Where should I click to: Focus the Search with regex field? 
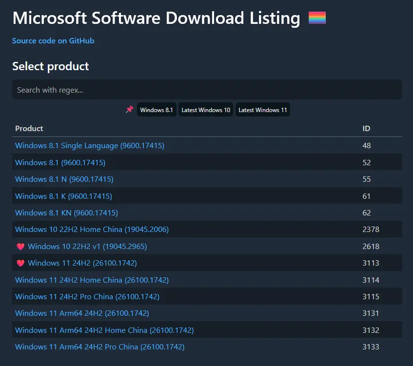(x=207, y=90)
